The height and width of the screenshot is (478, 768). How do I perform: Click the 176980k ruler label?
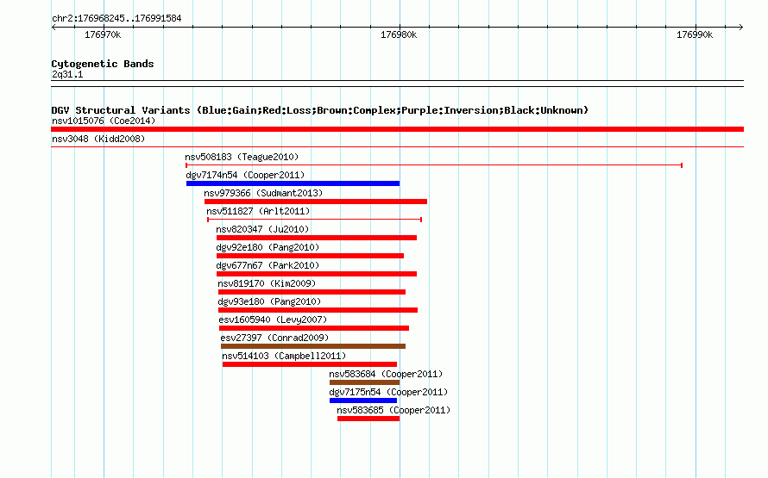[x=398, y=34]
